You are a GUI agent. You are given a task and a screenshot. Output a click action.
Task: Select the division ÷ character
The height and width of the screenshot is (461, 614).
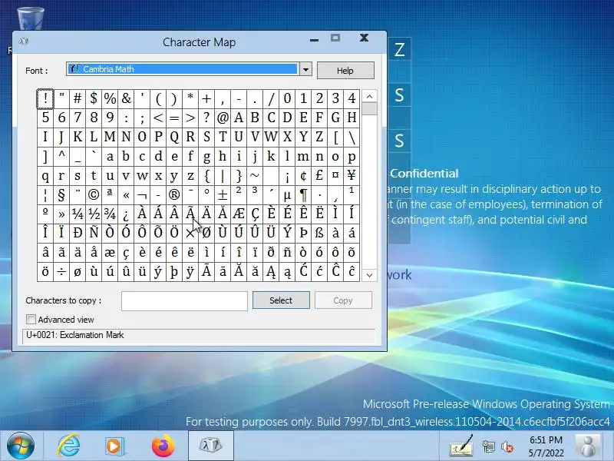coord(61,272)
